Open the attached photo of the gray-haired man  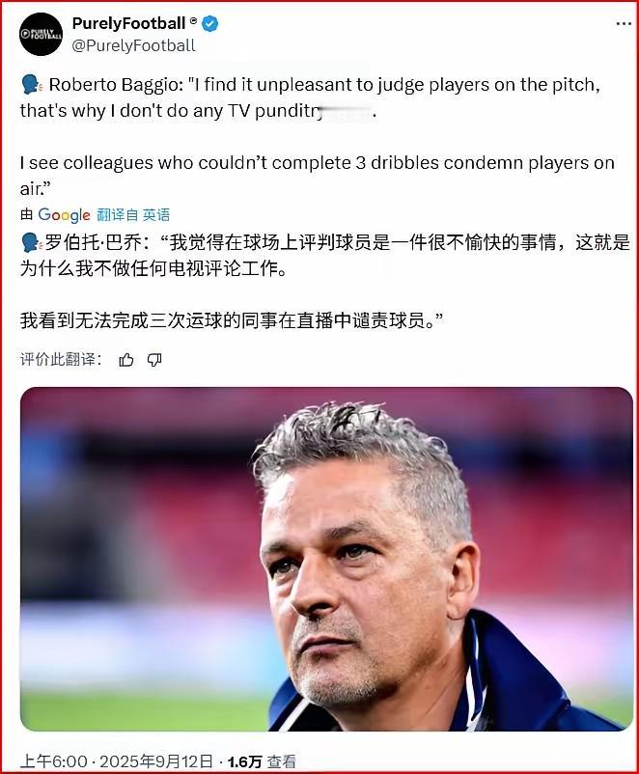[x=326, y=559]
